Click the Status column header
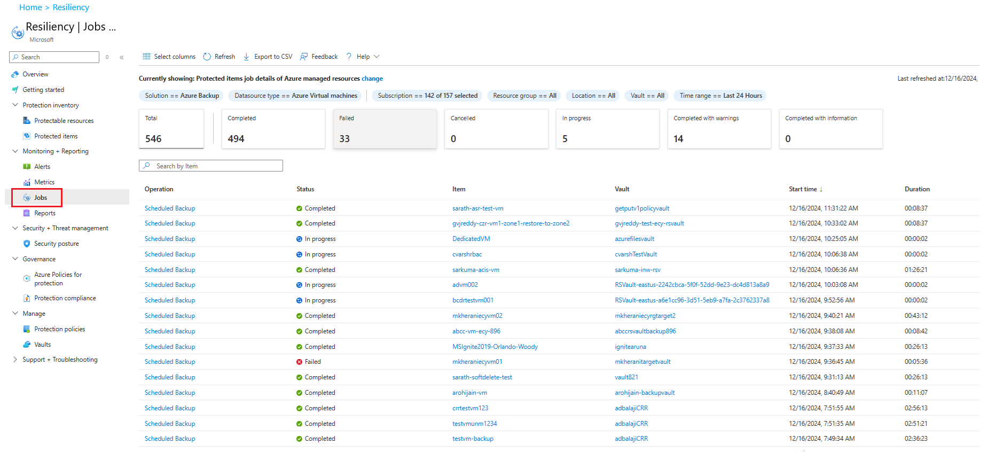The image size is (995, 452). click(305, 189)
